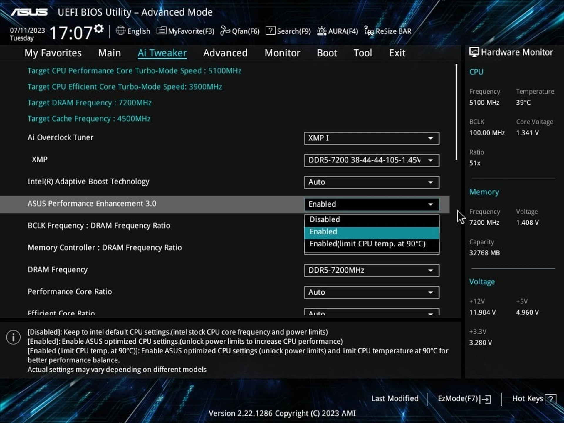
Task: Choose Disabled in the dropdown list
Action: point(372,219)
